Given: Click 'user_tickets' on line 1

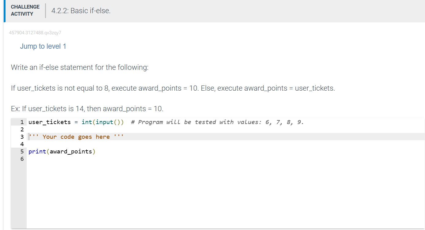Looking at the screenshot, I should 50,122.
